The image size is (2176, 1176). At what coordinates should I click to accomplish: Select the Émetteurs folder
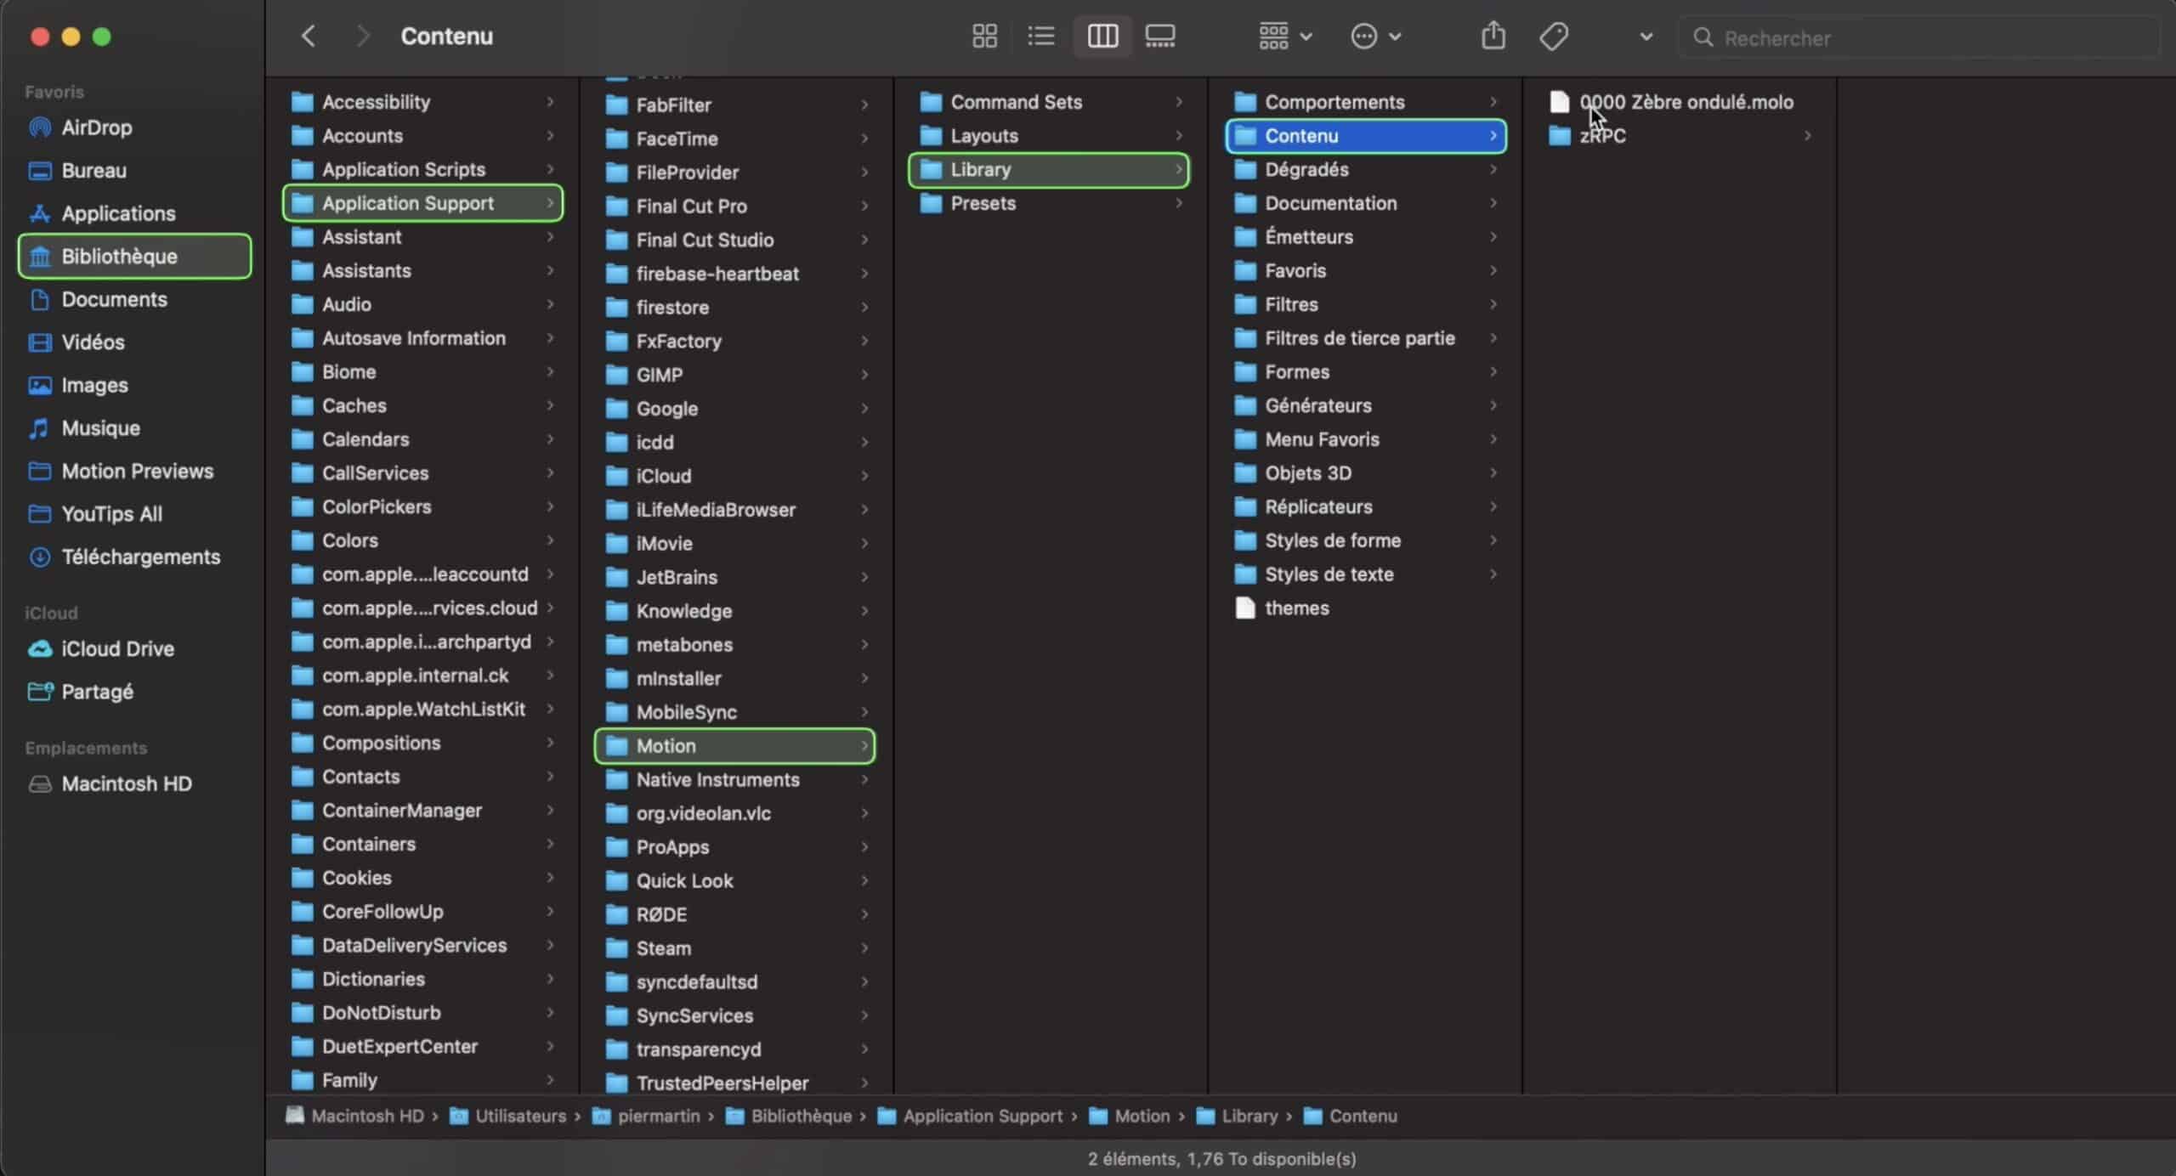(x=1366, y=237)
